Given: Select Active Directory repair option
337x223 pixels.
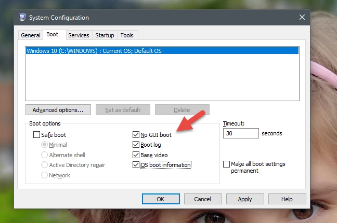Looking at the screenshot, I should (44, 165).
